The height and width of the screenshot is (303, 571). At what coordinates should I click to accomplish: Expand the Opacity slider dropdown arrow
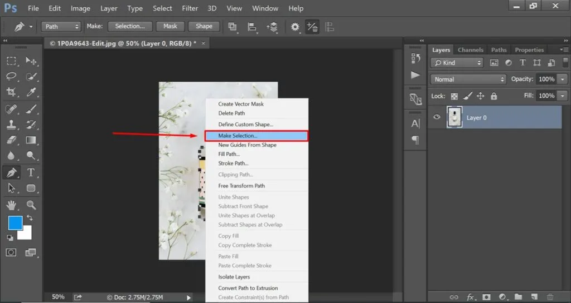click(562, 80)
